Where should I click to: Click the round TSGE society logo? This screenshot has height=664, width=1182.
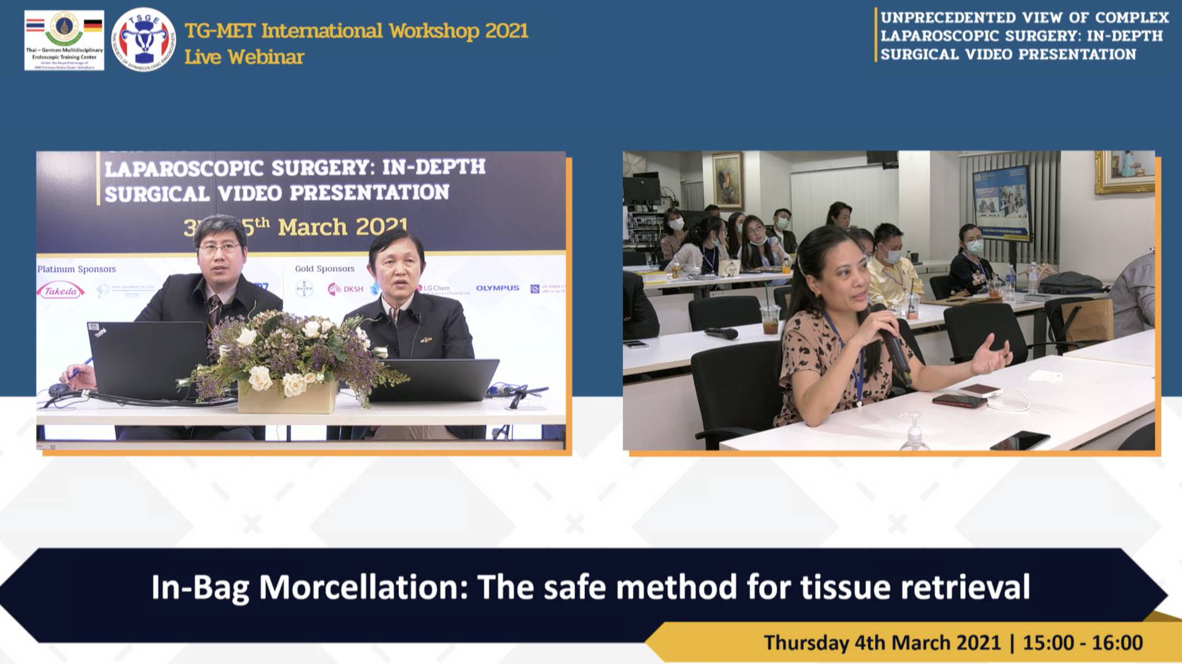point(143,40)
